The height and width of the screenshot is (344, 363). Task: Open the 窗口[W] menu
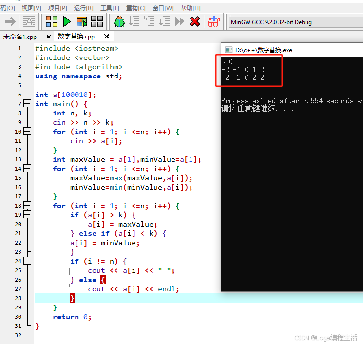[x=163, y=8]
